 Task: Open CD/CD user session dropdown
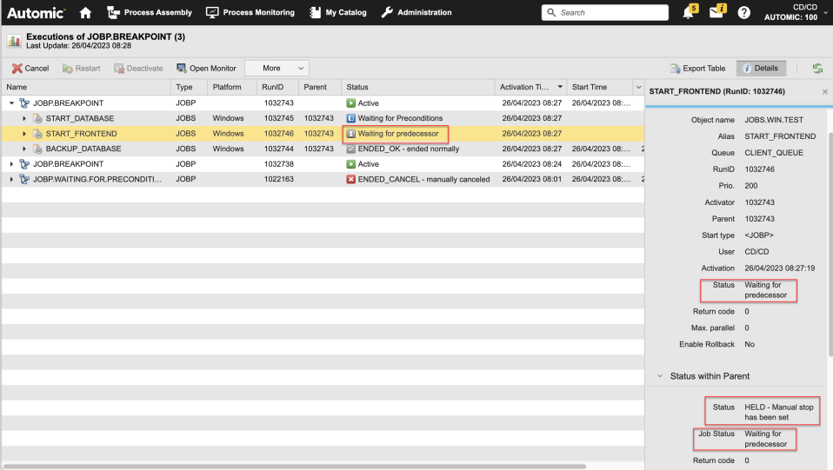pos(795,12)
